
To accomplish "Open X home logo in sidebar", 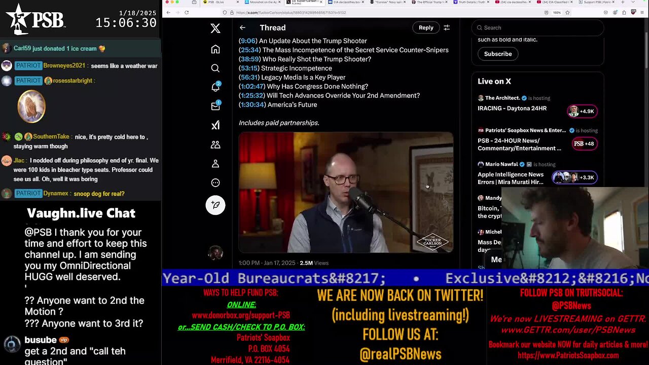I will point(215,28).
